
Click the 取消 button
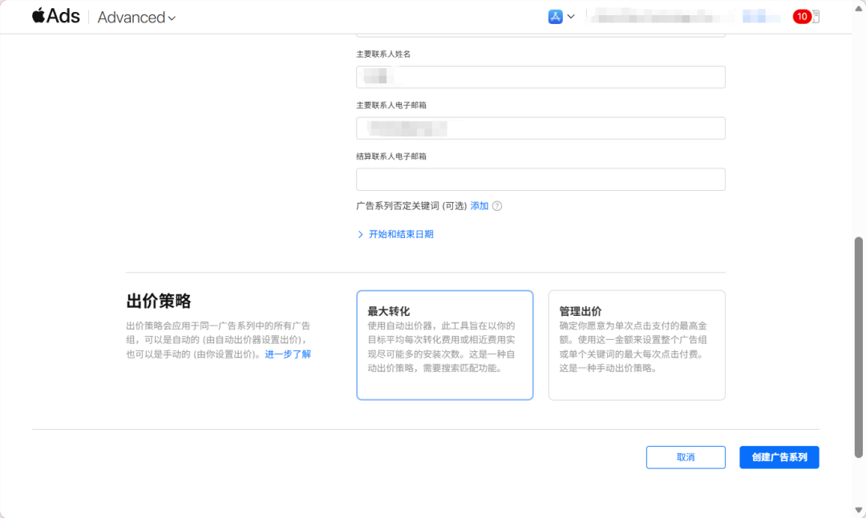point(686,457)
